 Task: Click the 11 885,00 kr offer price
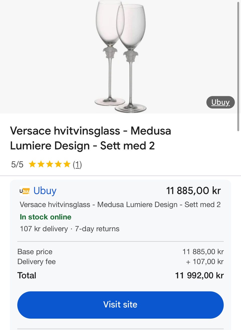coord(193,191)
